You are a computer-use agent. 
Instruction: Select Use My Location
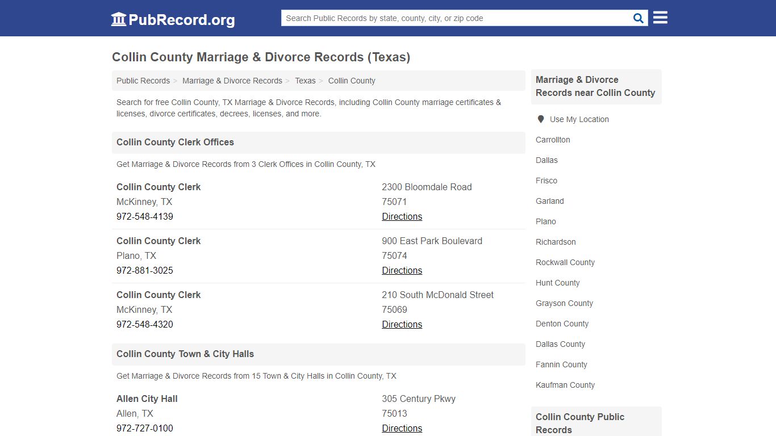[x=579, y=119]
